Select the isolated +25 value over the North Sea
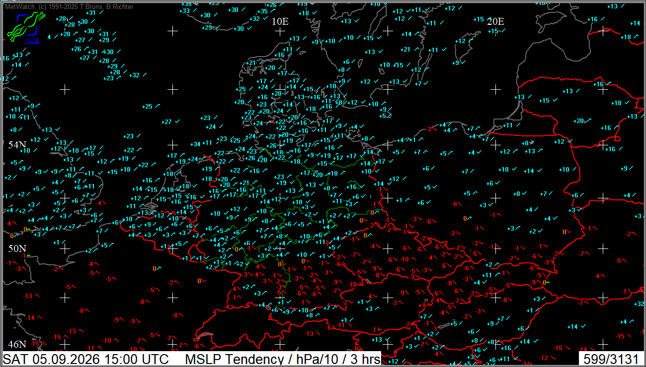Screen dimensions: 646x367 point(147,107)
